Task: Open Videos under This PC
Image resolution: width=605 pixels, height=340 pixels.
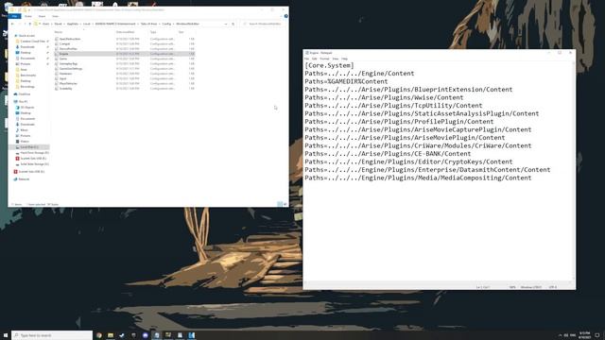Action: coord(25,142)
